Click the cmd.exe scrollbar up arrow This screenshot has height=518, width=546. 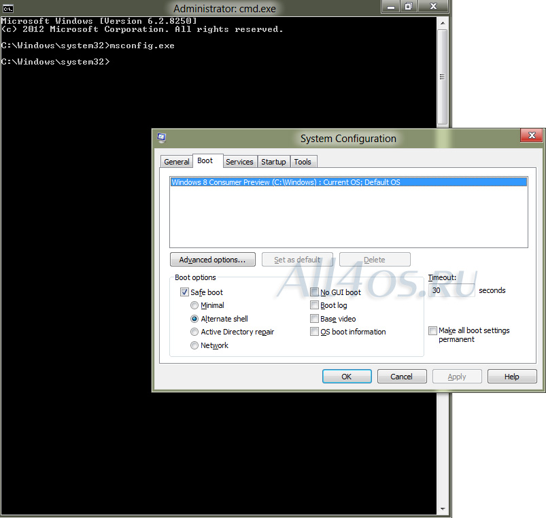click(x=442, y=23)
